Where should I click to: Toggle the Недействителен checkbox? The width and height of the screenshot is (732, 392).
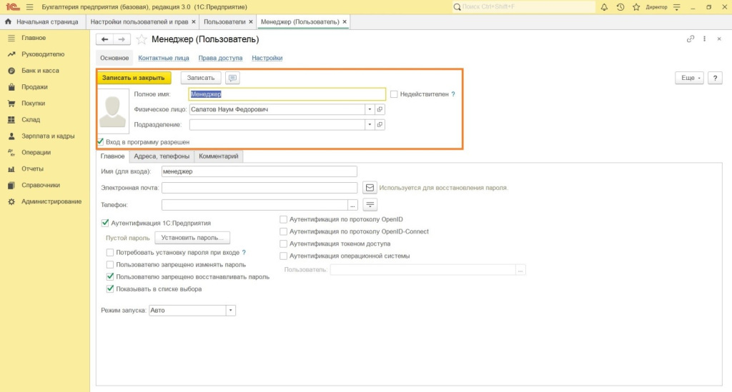pos(394,94)
